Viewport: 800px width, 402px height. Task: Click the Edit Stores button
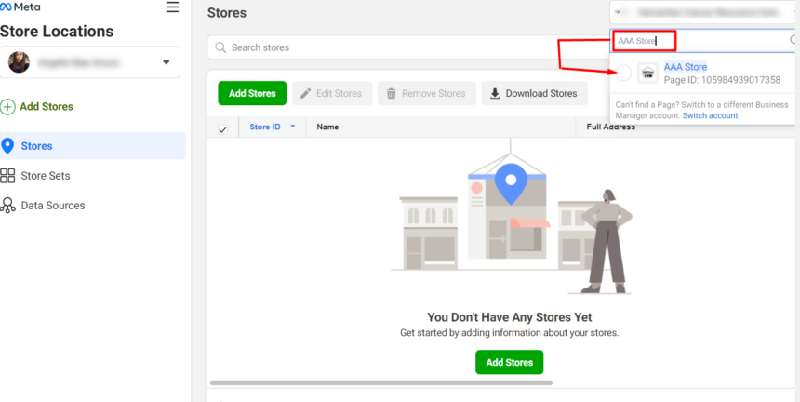[332, 93]
